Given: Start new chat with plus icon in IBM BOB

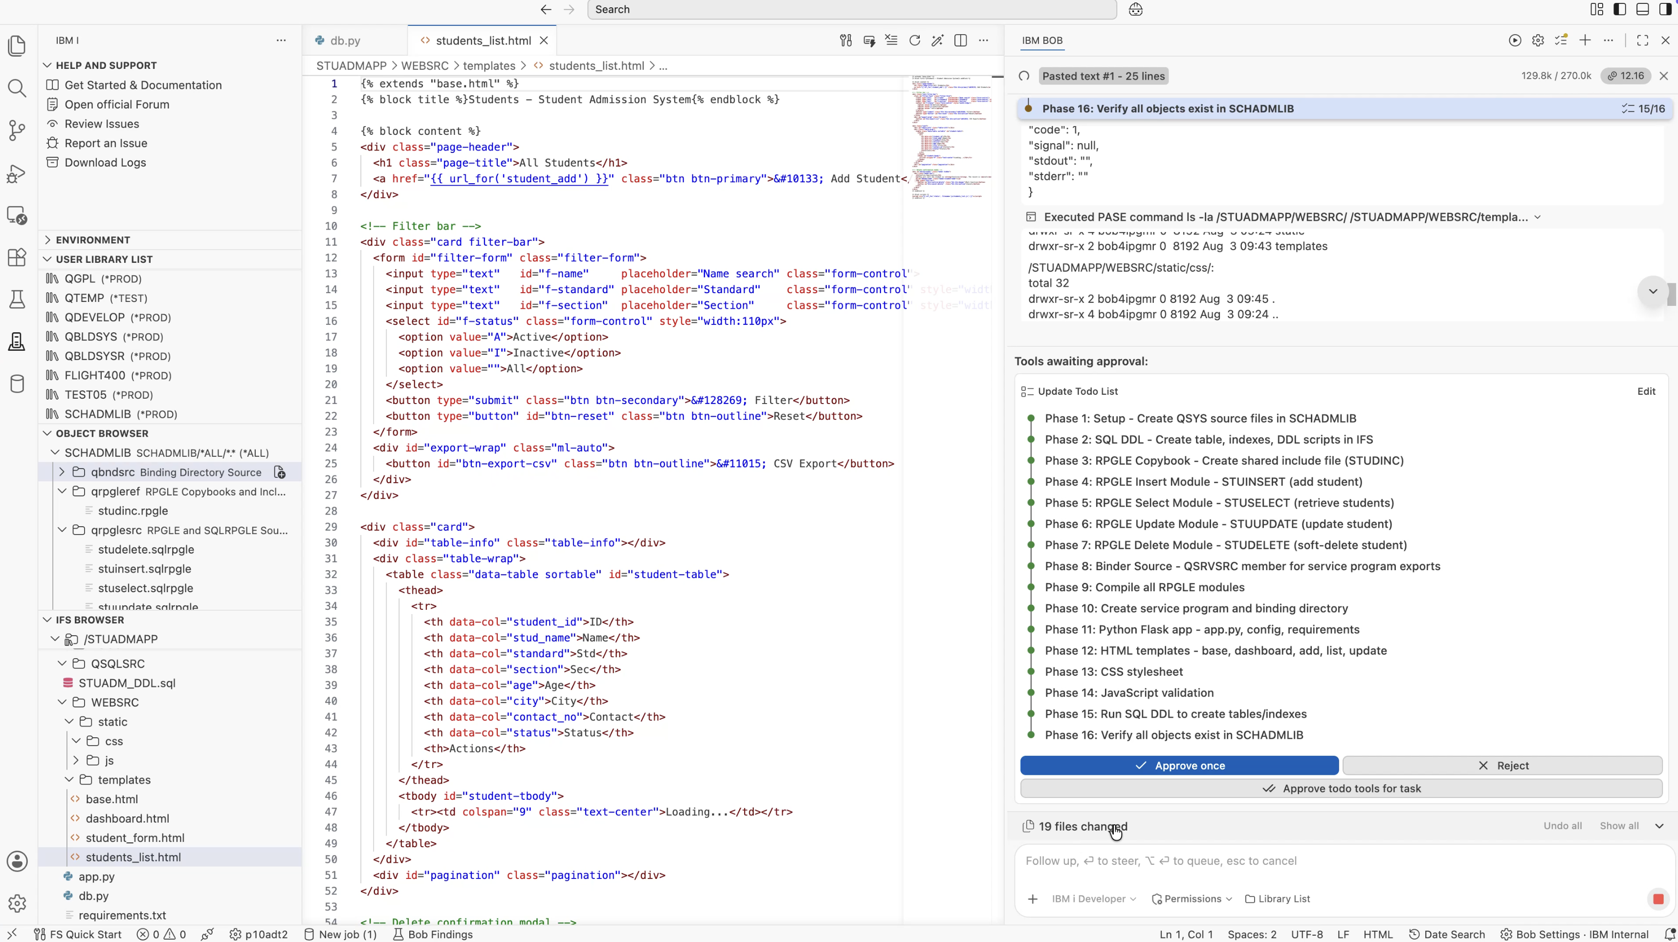Looking at the screenshot, I should pyautogui.click(x=1585, y=41).
